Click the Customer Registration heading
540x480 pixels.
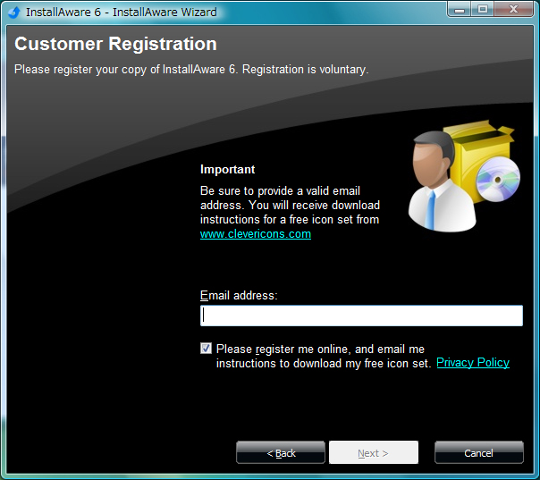(x=115, y=44)
